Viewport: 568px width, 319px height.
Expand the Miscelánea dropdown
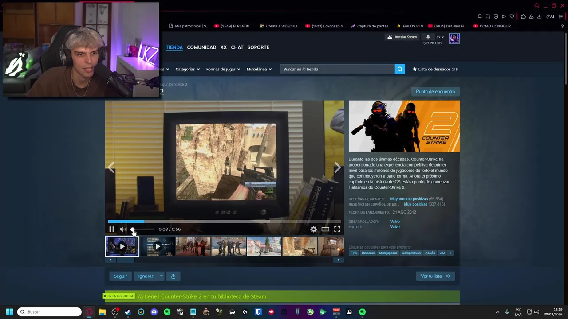259,69
